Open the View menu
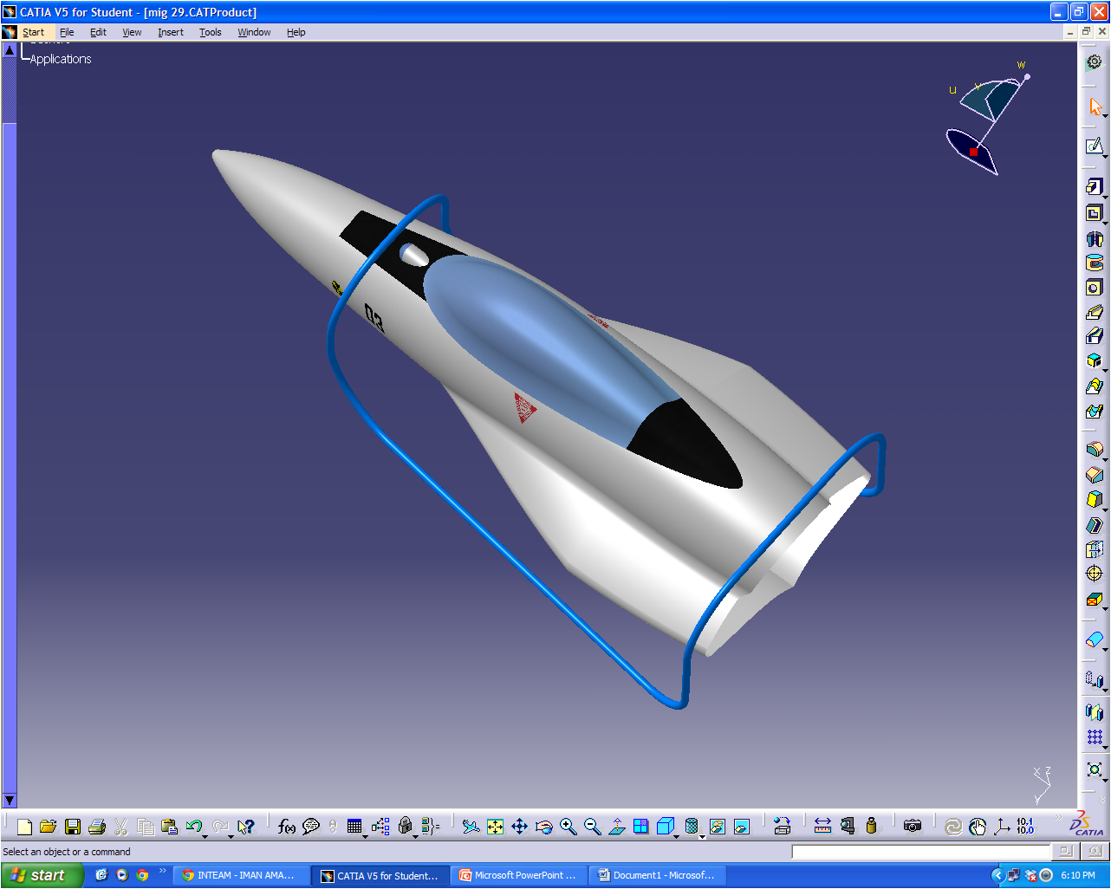1111x889 pixels. point(132,32)
